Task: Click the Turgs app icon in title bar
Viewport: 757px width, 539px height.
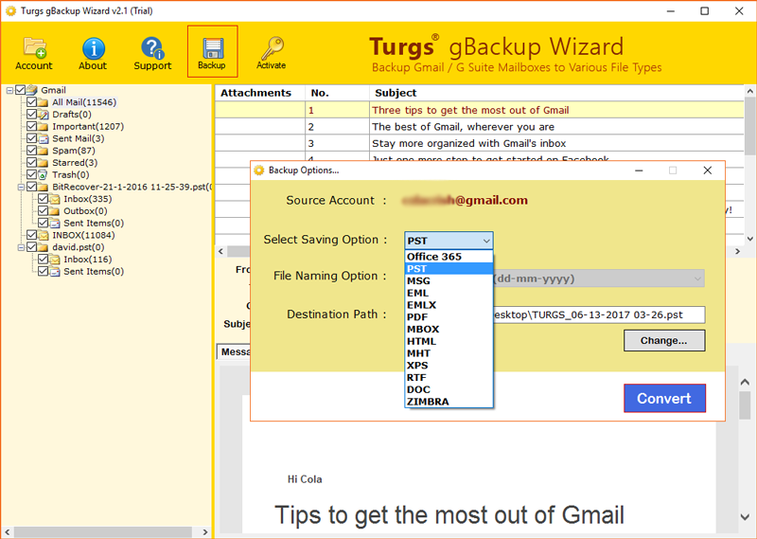Action: 10,10
